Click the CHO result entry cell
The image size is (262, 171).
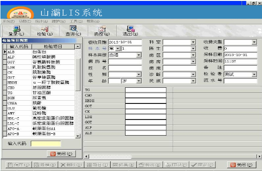click(x=146, y=95)
